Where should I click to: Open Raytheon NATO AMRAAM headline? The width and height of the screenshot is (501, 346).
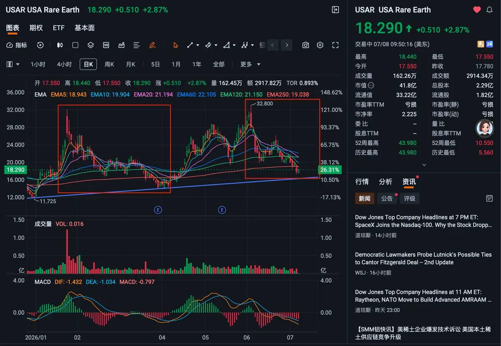point(423,296)
